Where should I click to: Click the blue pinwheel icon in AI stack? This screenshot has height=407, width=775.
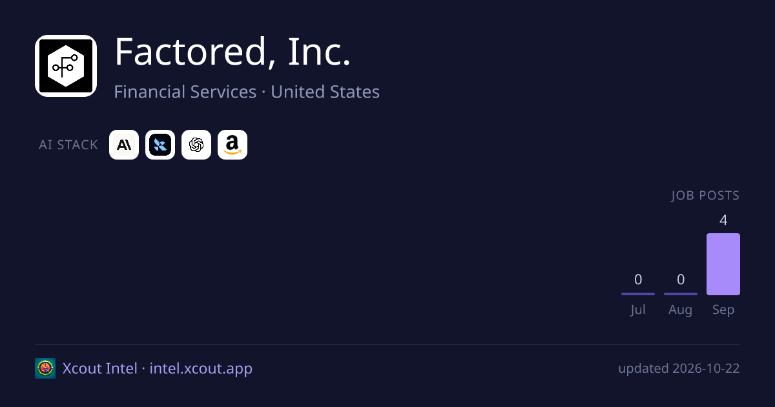[160, 145]
